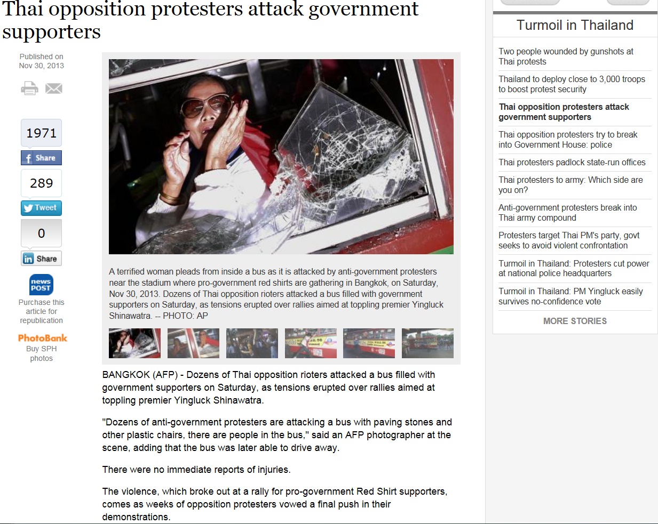Select the last gallery thumbnail
Viewport: 658px width, 524px height.
coord(427,343)
